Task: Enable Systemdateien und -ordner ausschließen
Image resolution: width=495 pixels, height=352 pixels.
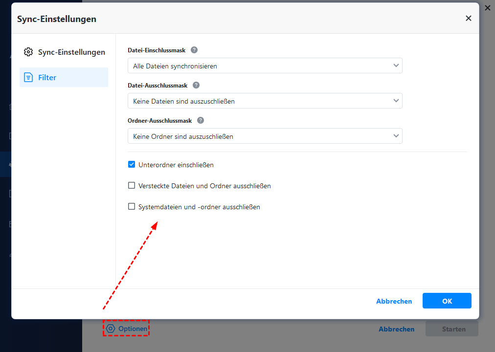Action: [x=132, y=207]
